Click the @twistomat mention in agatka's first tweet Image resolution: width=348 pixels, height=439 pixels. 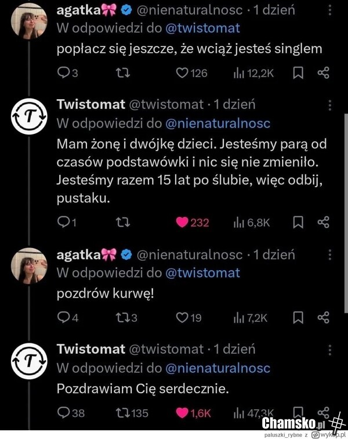pos(204,28)
